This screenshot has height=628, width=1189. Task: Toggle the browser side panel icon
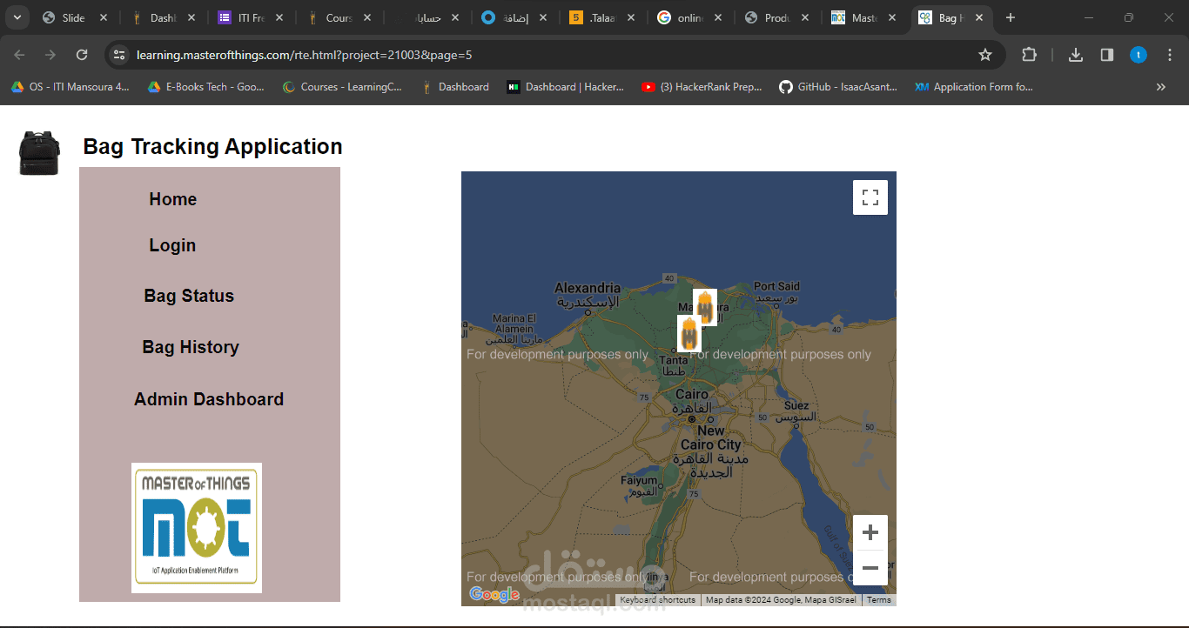point(1107,55)
